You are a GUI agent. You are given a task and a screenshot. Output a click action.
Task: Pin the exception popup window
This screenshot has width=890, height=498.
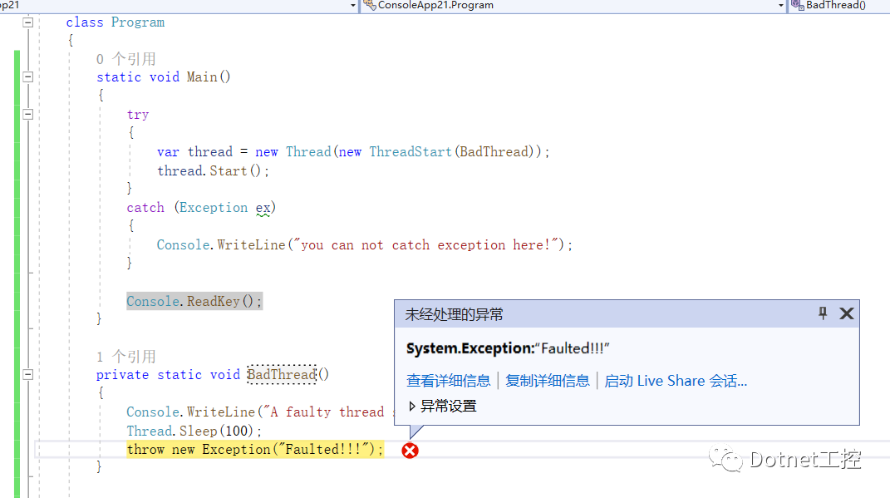822,313
